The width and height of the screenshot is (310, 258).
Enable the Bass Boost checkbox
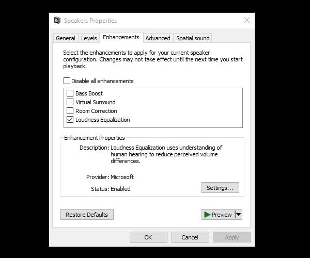[x=70, y=93]
